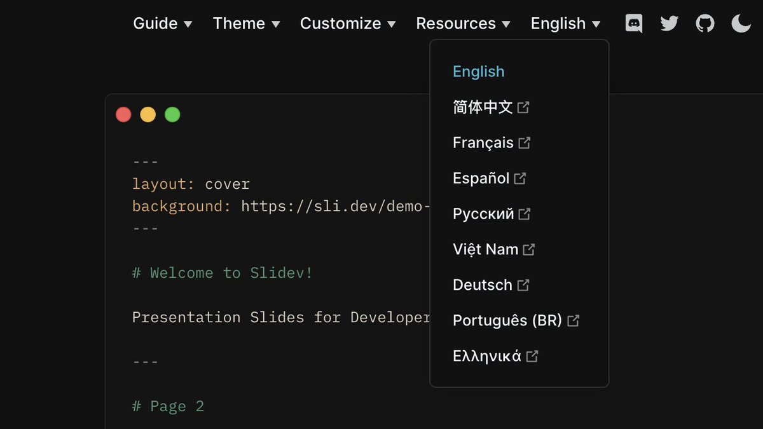
Task: Select Español language option
Action: [490, 179]
